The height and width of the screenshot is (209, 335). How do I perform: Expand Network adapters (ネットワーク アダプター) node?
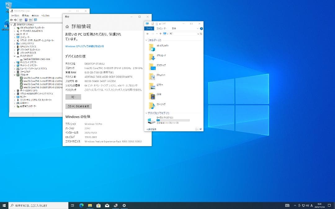15,65
